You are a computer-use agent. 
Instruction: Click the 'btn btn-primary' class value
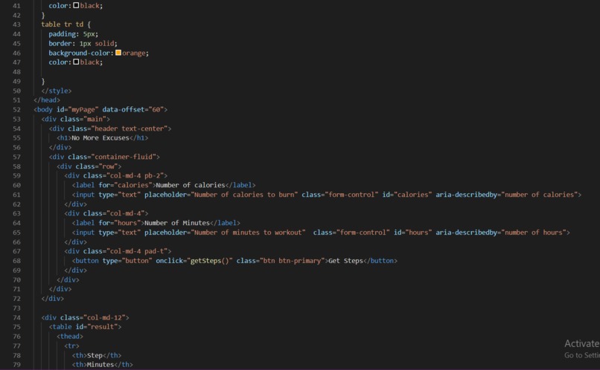coord(292,261)
